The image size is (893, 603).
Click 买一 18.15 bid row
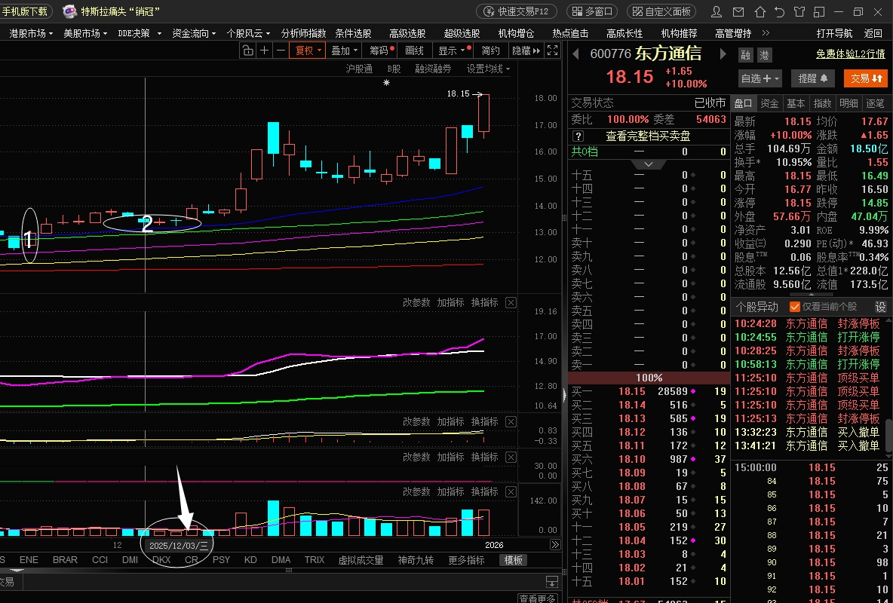point(649,391)
